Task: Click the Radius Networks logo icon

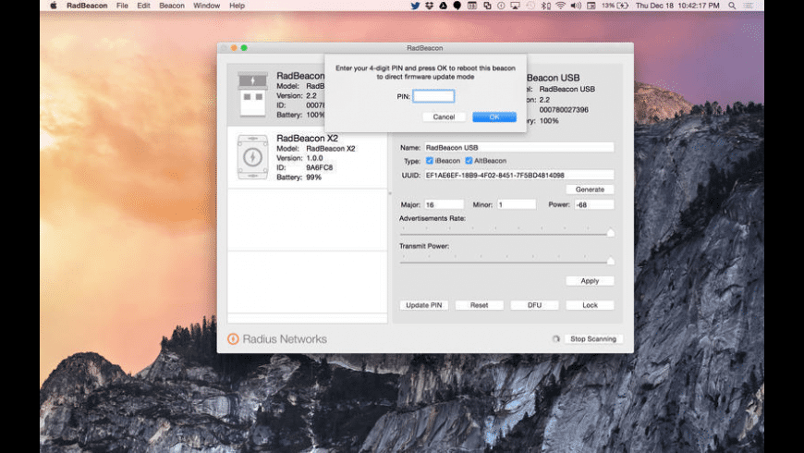Action: 233,339
